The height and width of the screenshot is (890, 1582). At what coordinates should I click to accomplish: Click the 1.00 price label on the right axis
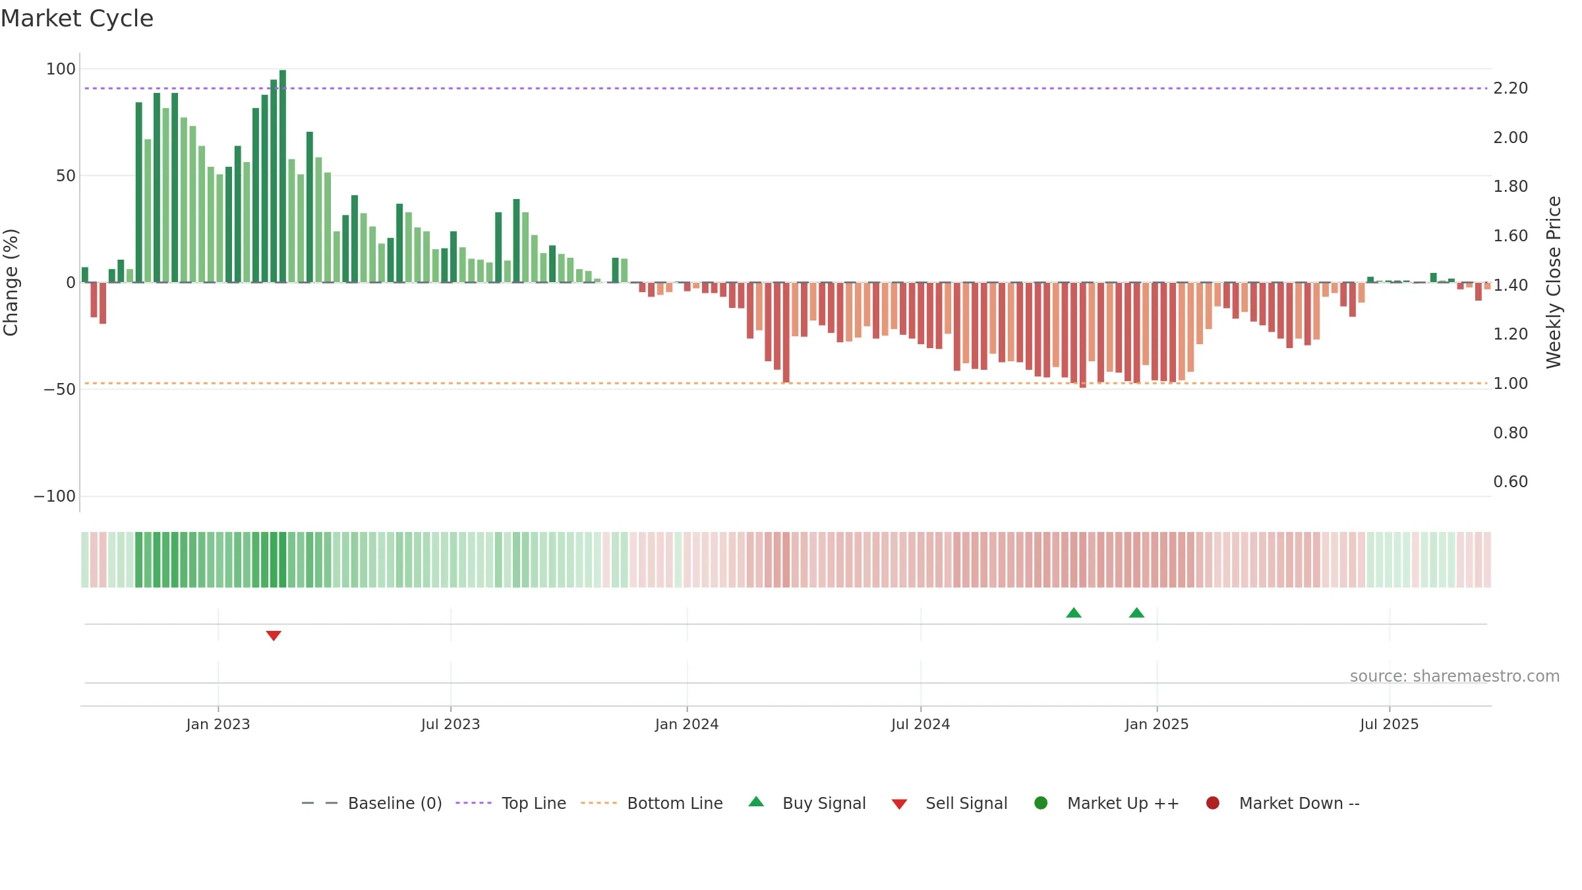tap(1510, 383)
